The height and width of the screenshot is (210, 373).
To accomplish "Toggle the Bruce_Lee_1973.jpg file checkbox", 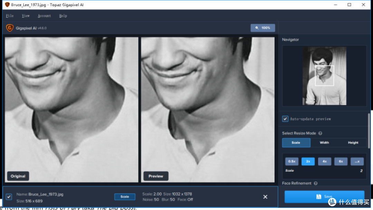I will [9, 197].
